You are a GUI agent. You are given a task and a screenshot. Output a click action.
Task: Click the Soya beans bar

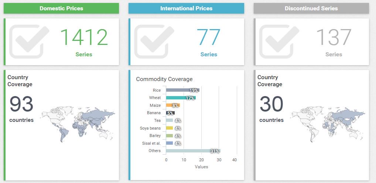(170, 128)
